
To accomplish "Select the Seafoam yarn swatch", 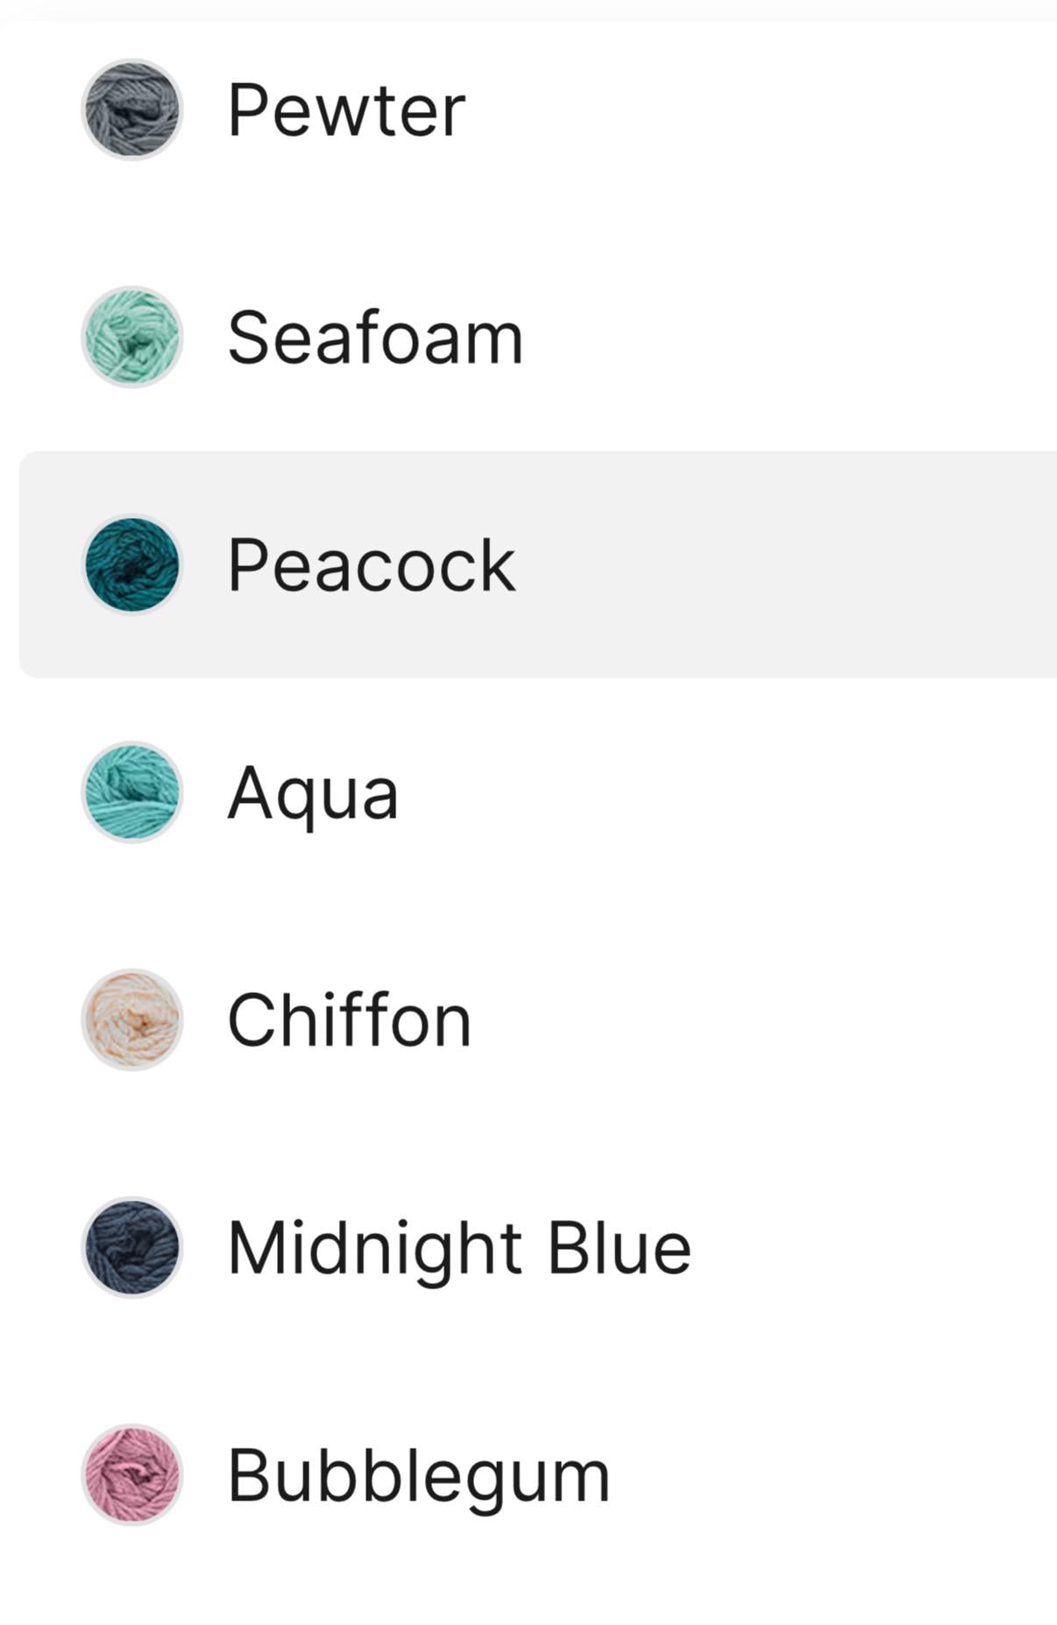I will [x=132, y=337].
